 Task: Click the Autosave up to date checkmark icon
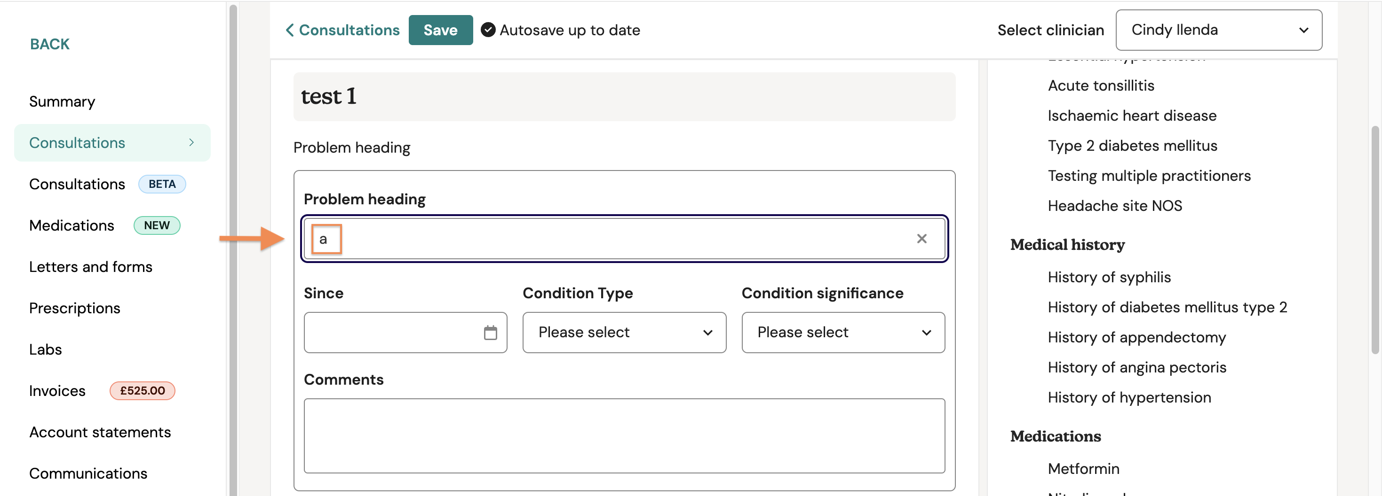tap(488, 30)
